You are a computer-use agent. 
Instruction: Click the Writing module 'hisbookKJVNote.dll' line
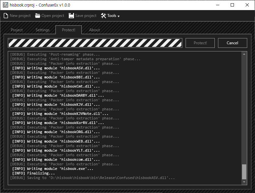60,114
